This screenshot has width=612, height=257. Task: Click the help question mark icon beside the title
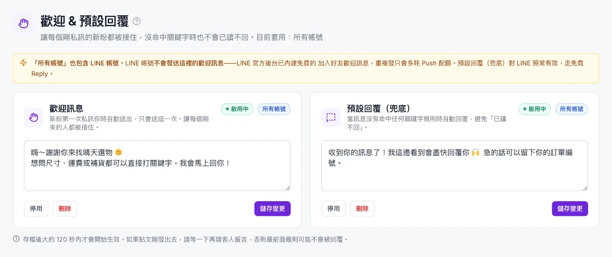(137, 21)
